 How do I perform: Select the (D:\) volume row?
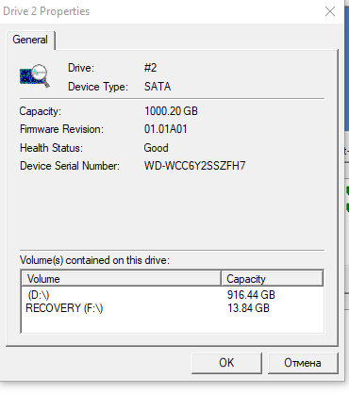172,295
